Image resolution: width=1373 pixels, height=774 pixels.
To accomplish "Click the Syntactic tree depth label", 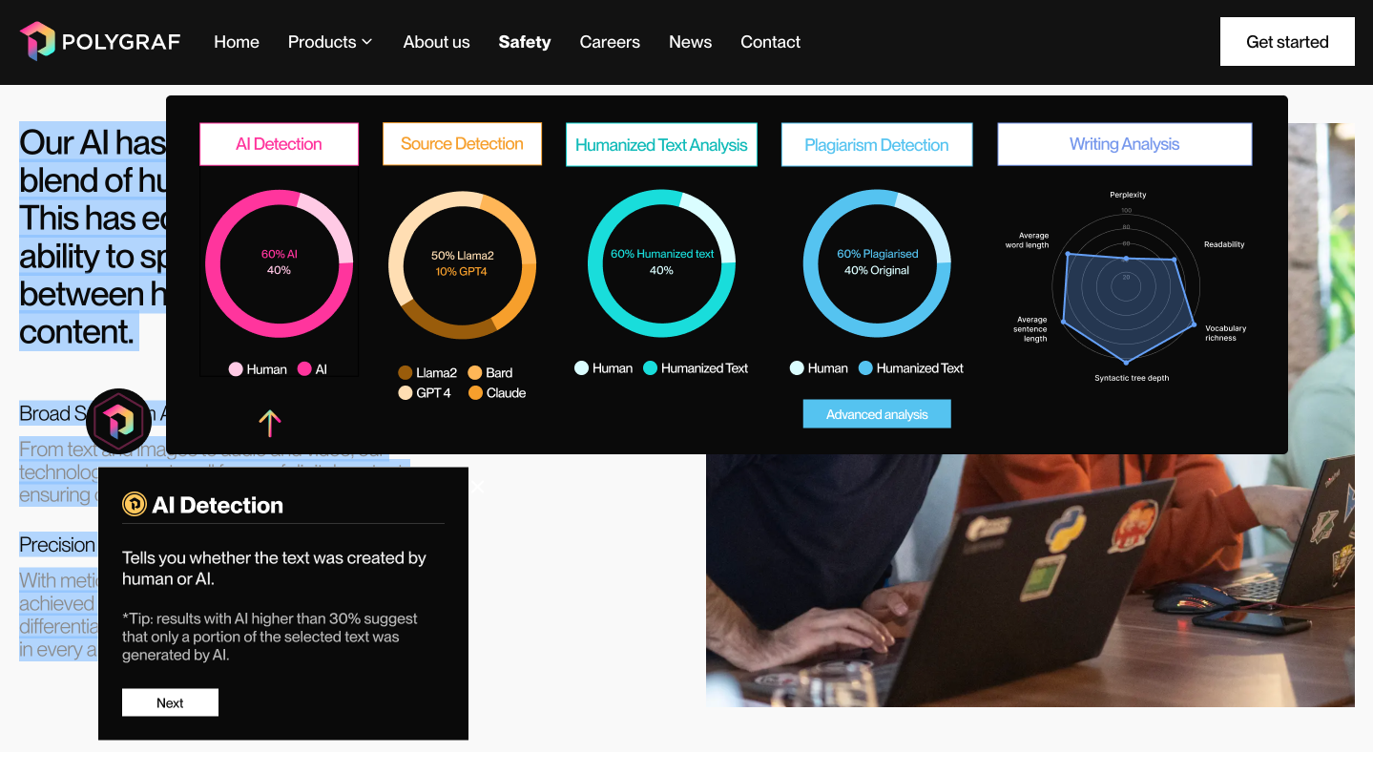I will coord(1132,378).
